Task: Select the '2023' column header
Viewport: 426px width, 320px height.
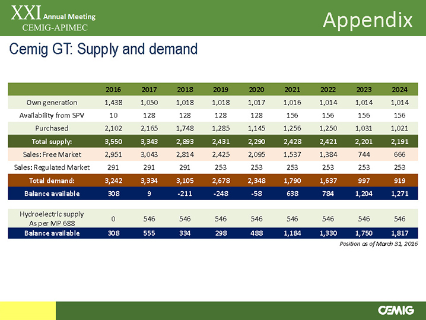Action: pyautogui.click(x=364, y=90)
